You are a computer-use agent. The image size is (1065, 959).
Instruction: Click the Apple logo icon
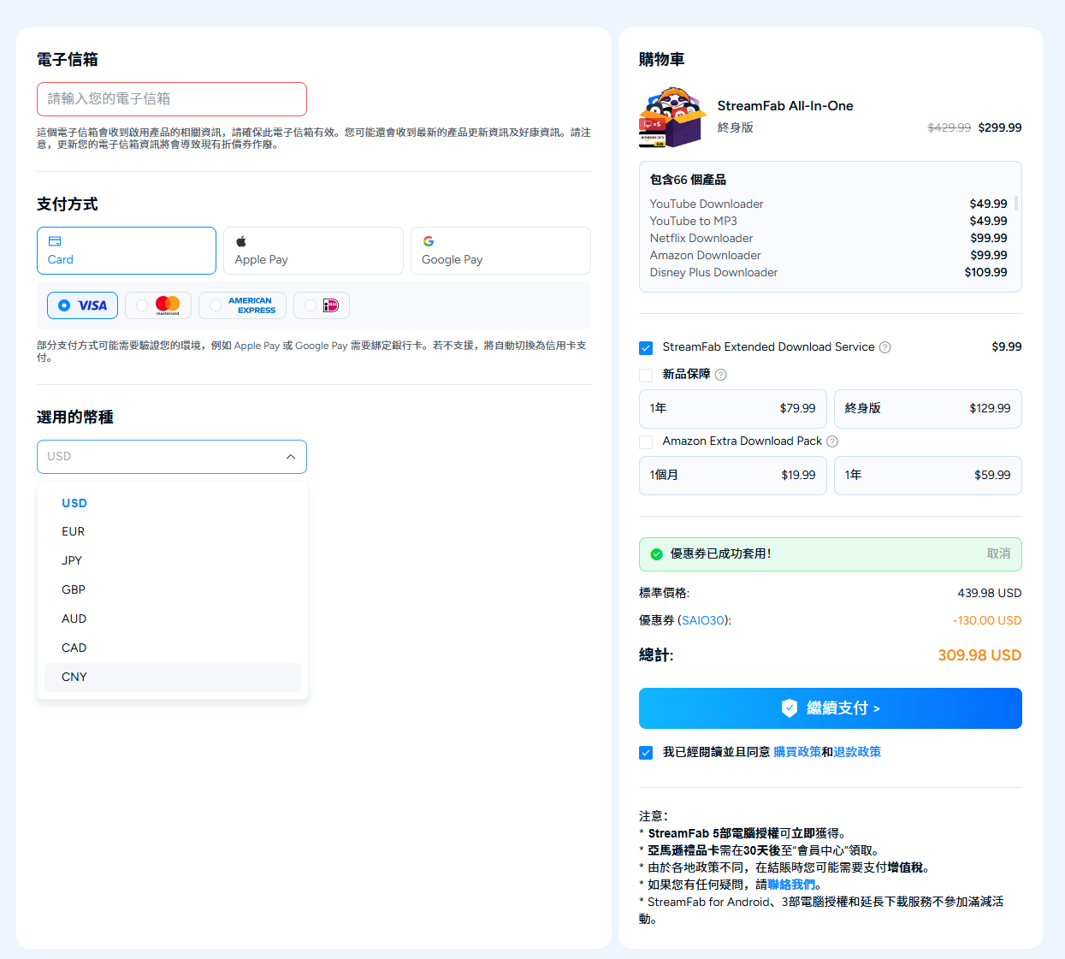(x=241, y=241)
